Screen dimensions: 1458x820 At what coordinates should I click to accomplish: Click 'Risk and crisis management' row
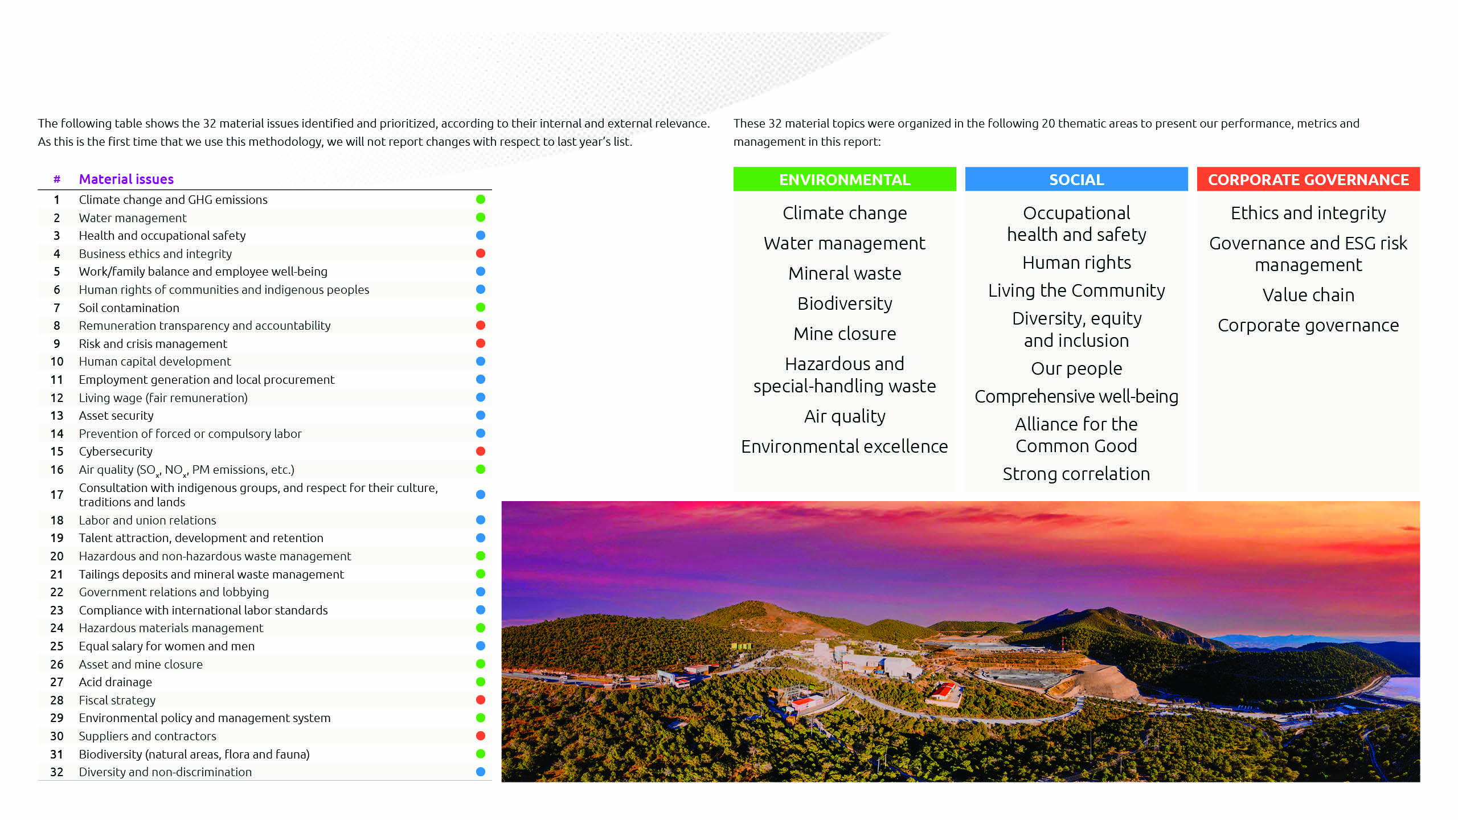pos(265,344)
